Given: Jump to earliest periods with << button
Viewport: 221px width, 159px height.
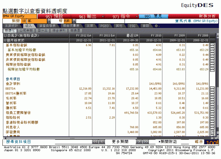Looking at the screenshot, I should click(95, 142).
